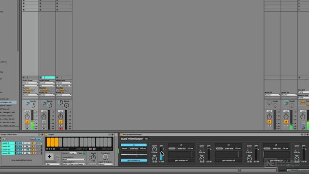Open Looper Song control dropdown
309x174 pixels.
tap(74, 159)
